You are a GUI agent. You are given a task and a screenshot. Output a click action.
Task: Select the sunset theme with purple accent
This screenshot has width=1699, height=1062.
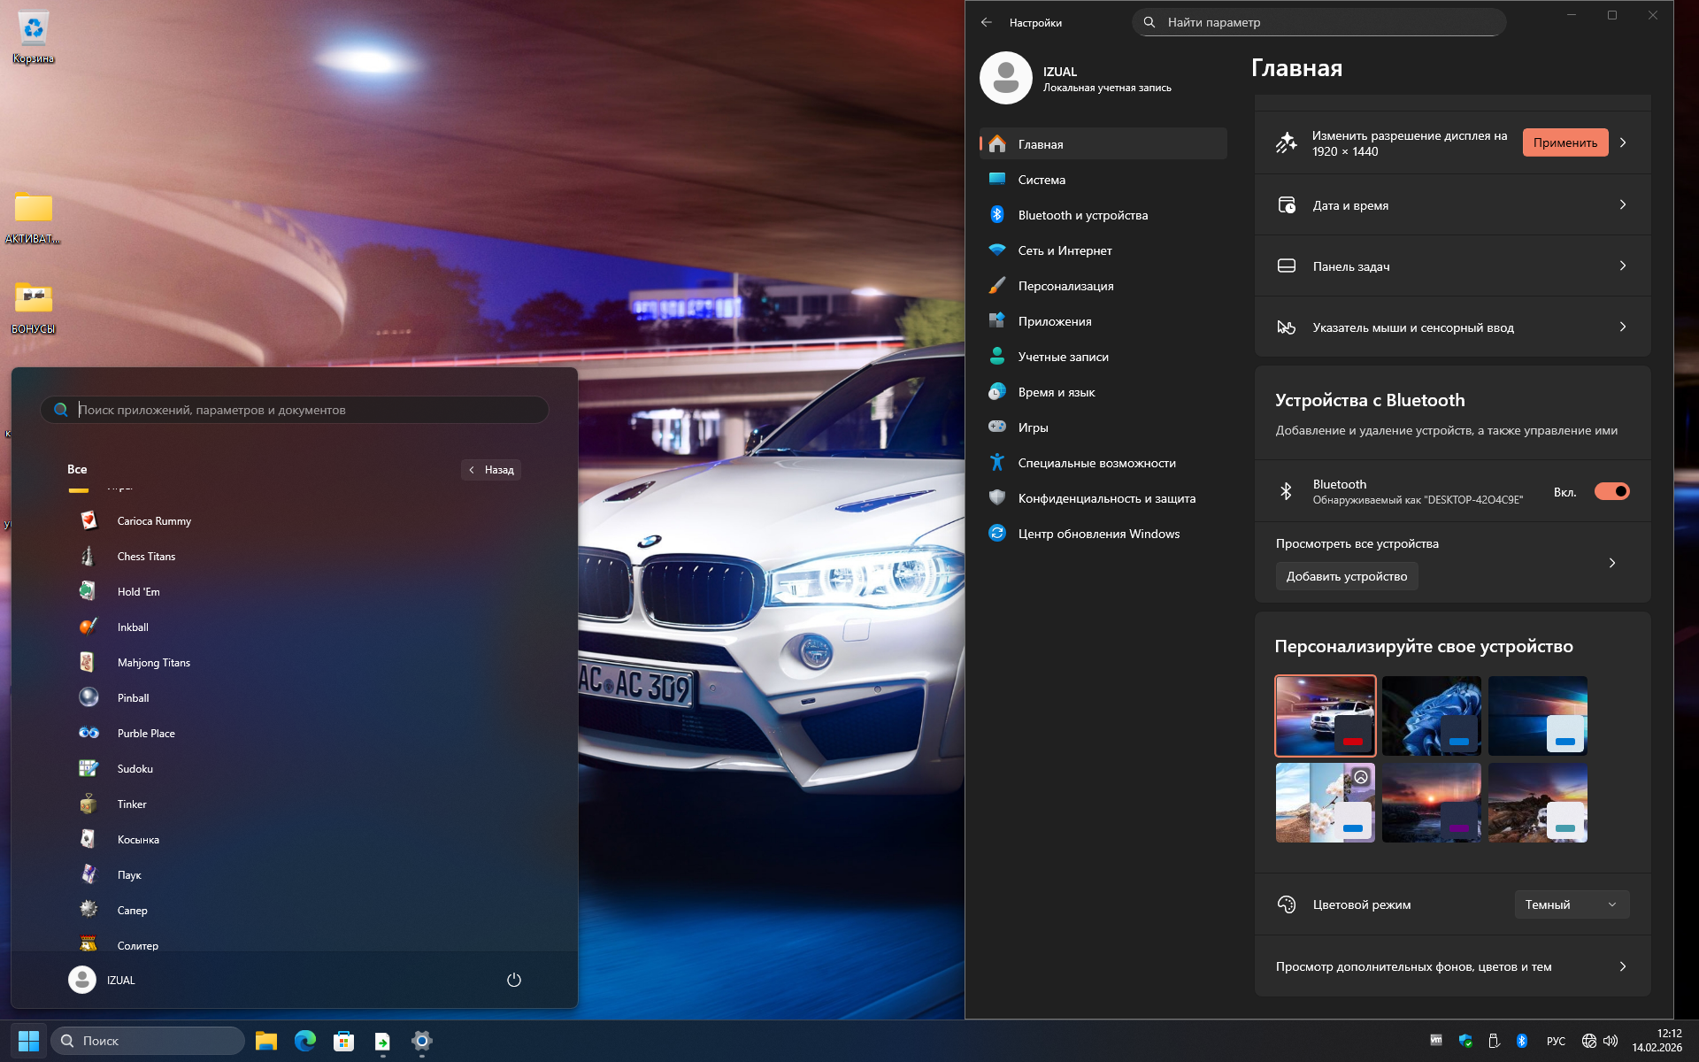pos(1431,803)
